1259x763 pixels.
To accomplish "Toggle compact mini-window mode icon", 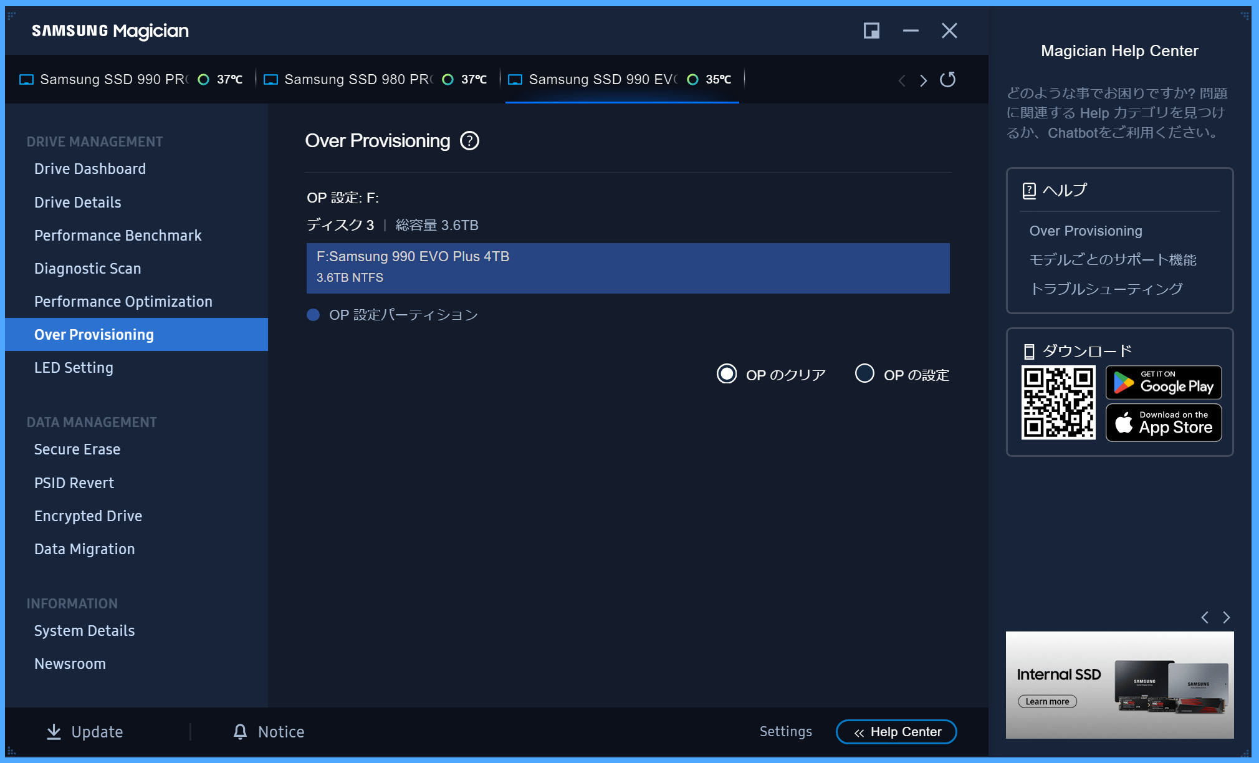I will [871, 31].
